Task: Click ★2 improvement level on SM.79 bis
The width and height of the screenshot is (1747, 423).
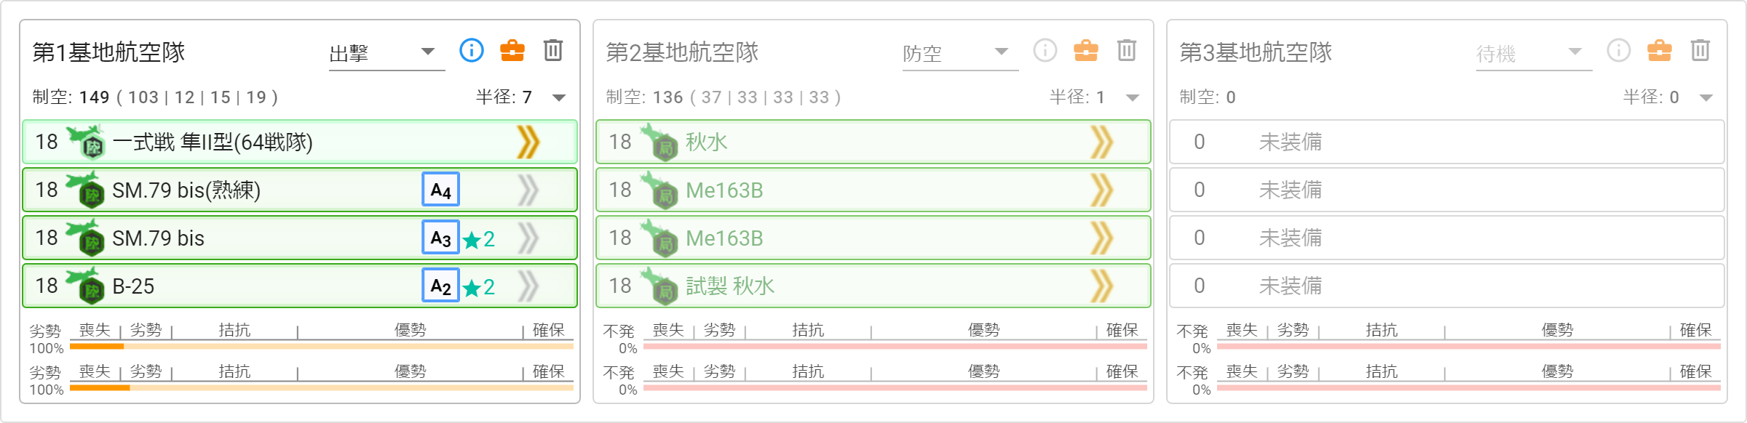Action: tap(479, 239)
